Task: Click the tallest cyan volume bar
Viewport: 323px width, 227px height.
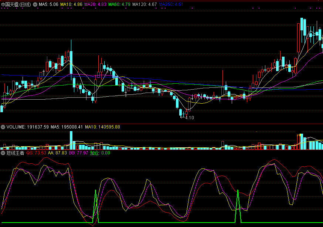Action: [x=71, y=140]
